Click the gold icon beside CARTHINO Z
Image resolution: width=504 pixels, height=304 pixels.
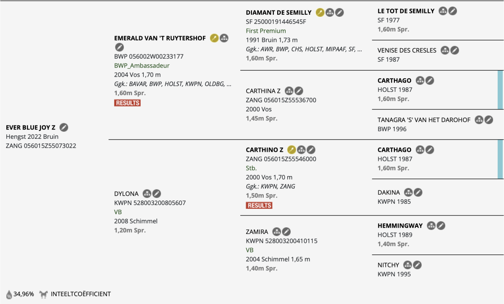[291, 150]
